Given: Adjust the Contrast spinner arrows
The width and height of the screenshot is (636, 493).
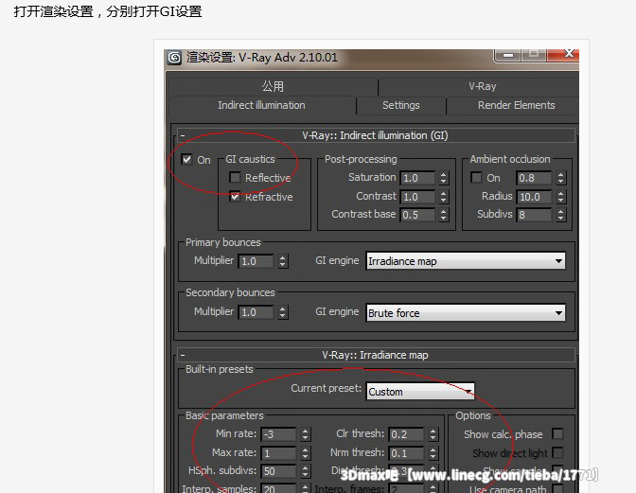Looking at the screenshot, I should (x=443, y=197).
